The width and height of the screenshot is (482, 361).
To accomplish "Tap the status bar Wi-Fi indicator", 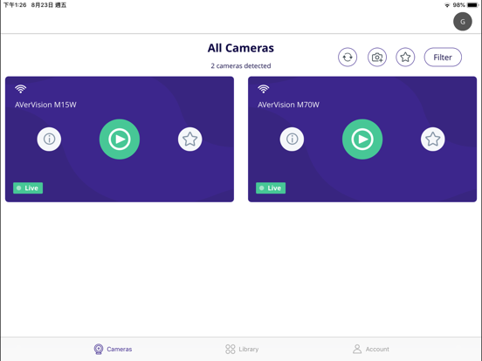I will pos(447,5).
